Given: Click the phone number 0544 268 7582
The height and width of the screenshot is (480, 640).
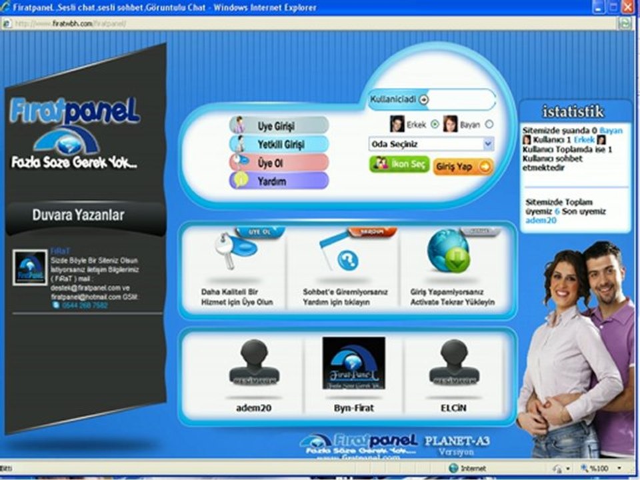Looking at the screenshot, I should [x=85, y=305].
